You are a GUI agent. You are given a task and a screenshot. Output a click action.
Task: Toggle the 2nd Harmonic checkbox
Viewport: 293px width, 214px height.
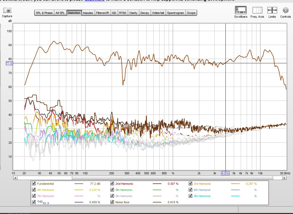pyautogui.click(x=112, y=183)
